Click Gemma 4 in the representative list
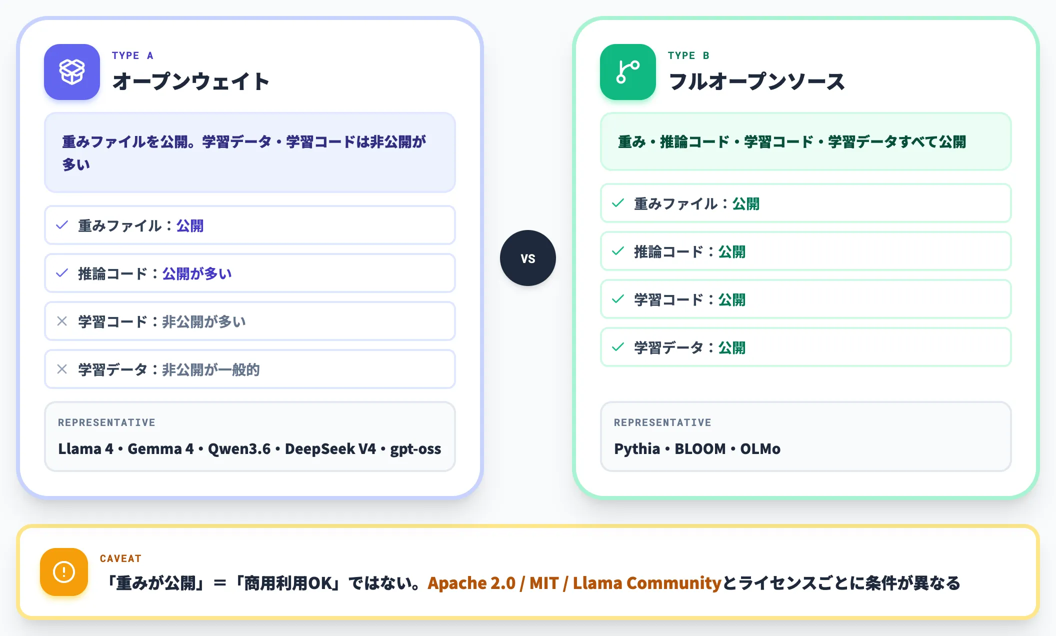Image resolution: width=1056 pixels, height=636 pixels. (x=160, y=449)
